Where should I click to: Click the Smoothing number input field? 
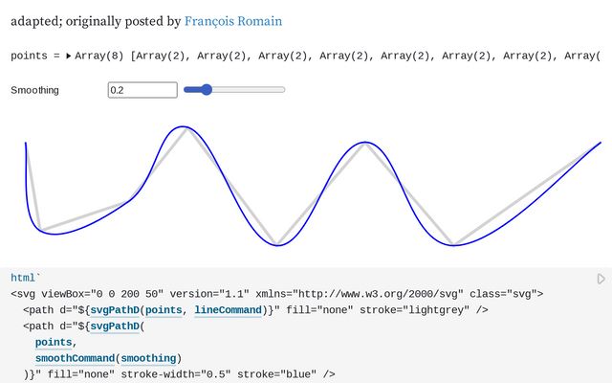(x=142, y=90)
